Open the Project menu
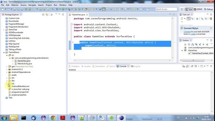 coord(49,5)
